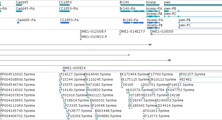Select the EN10830.5prime EST label

[x=99, y=90]
